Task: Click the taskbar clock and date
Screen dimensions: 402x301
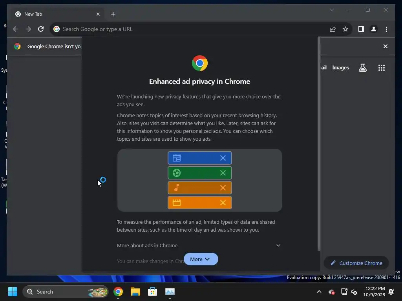Action: click(x=374, y=292)
